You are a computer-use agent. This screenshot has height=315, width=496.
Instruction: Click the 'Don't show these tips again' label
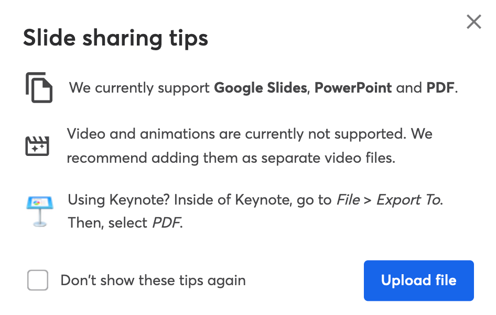click(153, 280)
